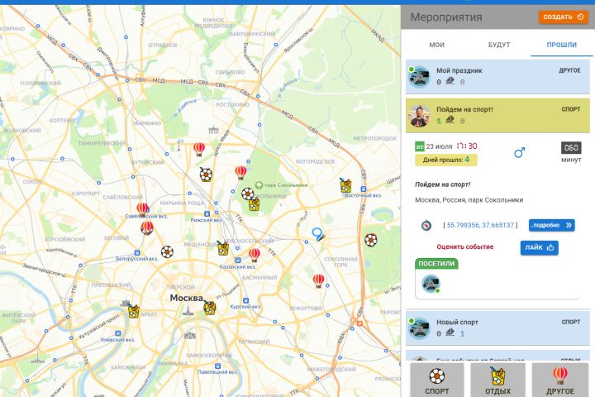Open coordinates link 55.799356, 37.665137
This screenshot has height=397, width=595.
coord(480,225)
